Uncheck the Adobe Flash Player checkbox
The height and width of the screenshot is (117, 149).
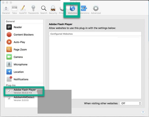[9, 91]
